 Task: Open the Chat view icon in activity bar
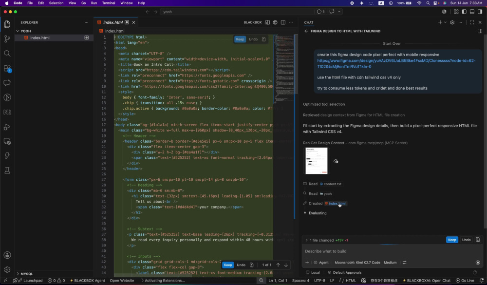tap(7, 83)
